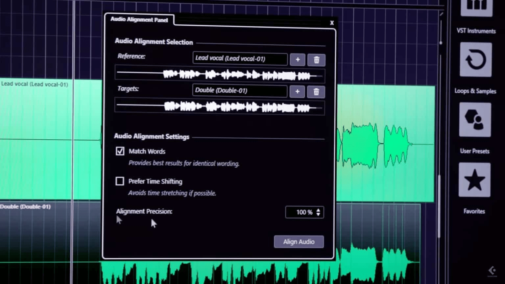The image size is (505, 284).
Task: Increase Alignment Precision with up arrow
Action: tap(318, 210)
